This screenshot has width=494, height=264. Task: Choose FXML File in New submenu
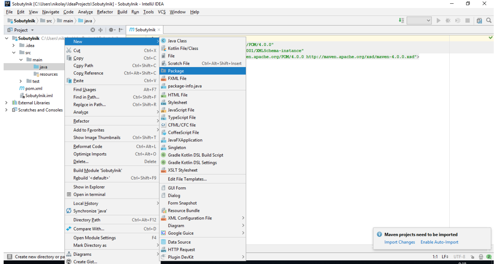[x=203, y=78]
